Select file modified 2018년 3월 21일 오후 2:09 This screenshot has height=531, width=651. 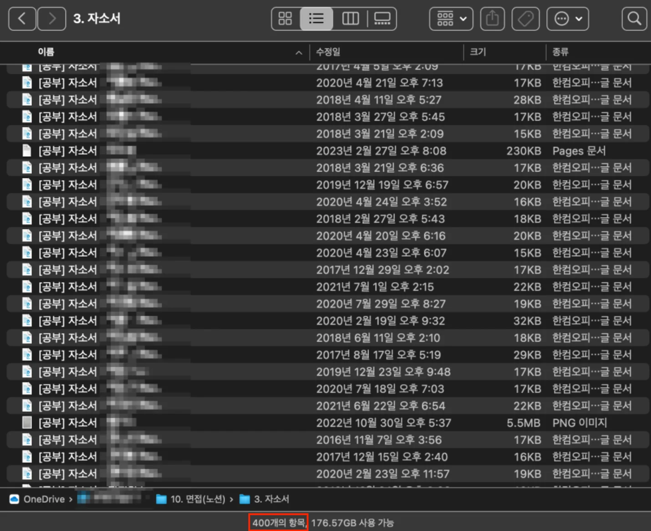click(x=328, y=134)
